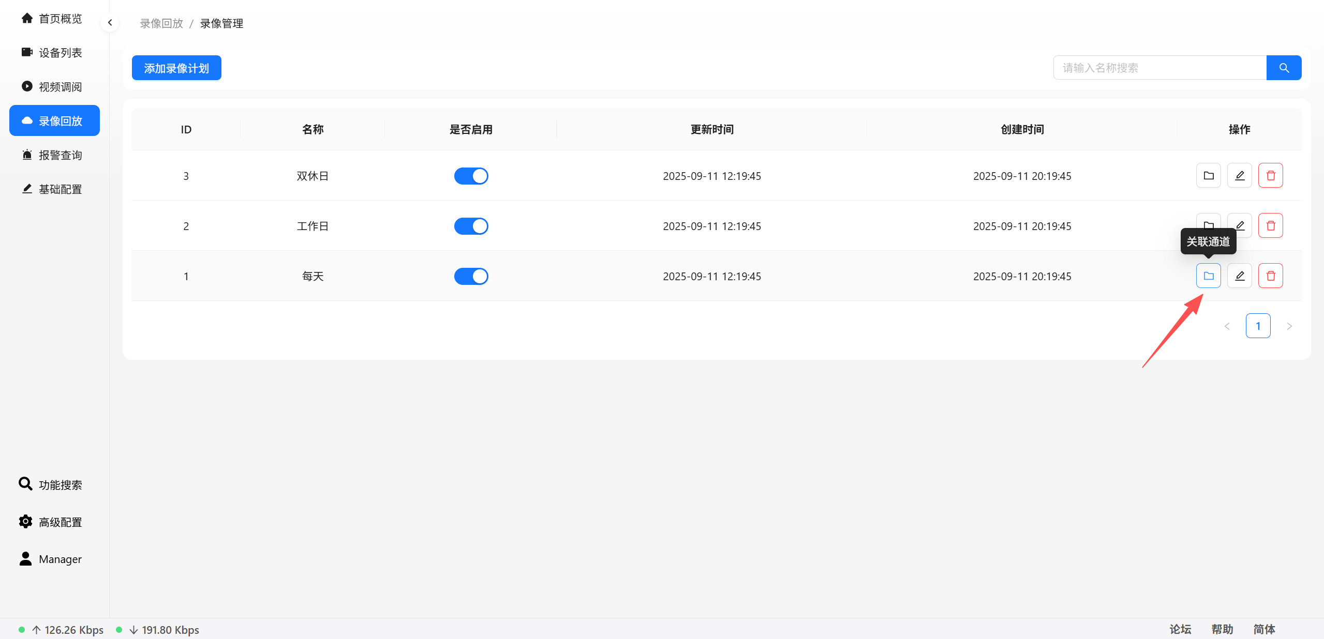
Task: Delete the 双休日 recording plan
Action: click(1270, 175)
